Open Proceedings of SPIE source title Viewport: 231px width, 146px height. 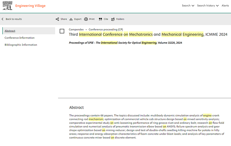tap(113, 43)
